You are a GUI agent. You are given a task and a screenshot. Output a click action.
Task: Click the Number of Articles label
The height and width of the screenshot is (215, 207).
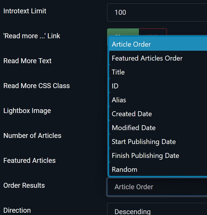[x=32, y=136]
